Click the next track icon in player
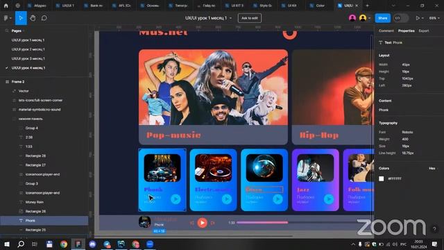The image size is (444, 250). point(213,223)
